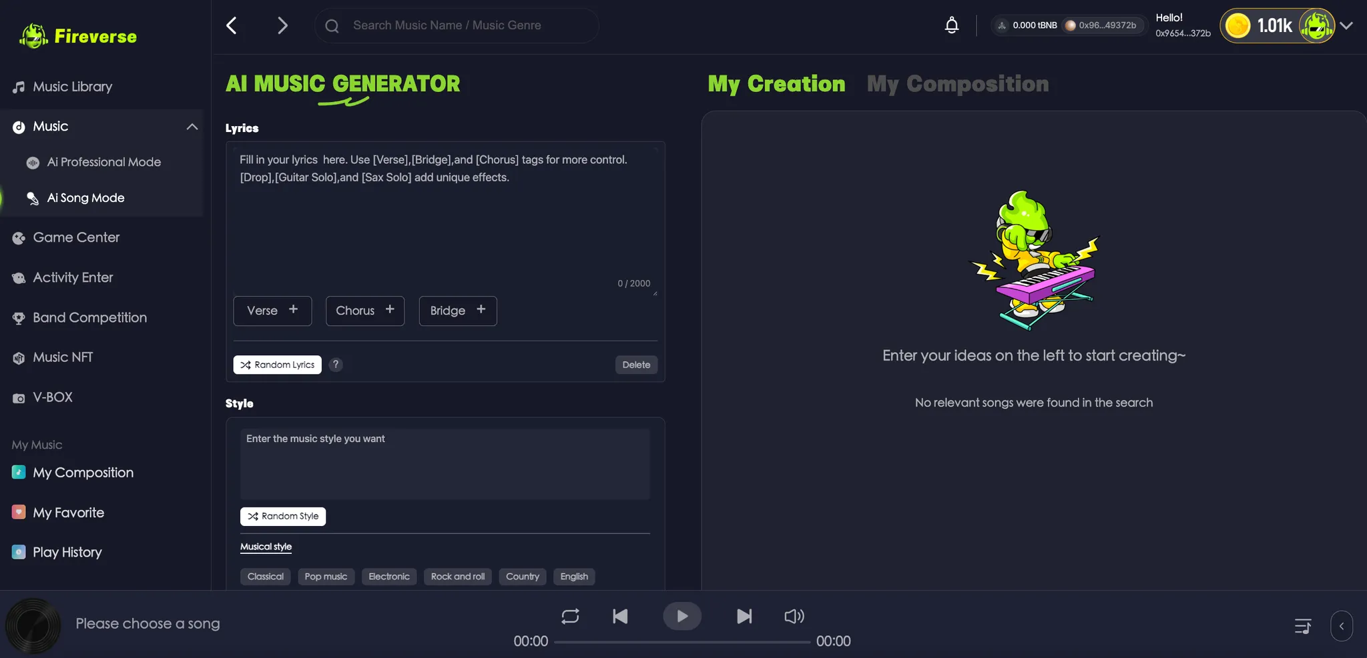Screen dimensions: 1367x658
Task: Open the profile dropdown chevron
Action: click(x=1347, y=26)
